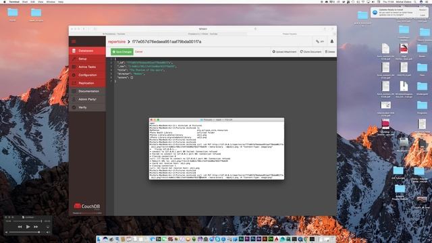Screen dimensions: 432x243
Task: Open Finder from the Dock
Action: click(99, 239)
